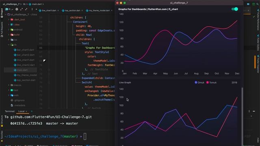Open top_section.dart in the project tree
The width and height of the screenshot is (260, 146).
pos(24,80)
